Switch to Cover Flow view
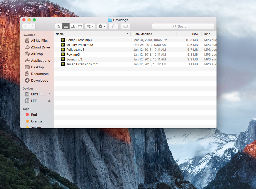The image size is (256, 189). pyautogui.click(x=80, y=26)
